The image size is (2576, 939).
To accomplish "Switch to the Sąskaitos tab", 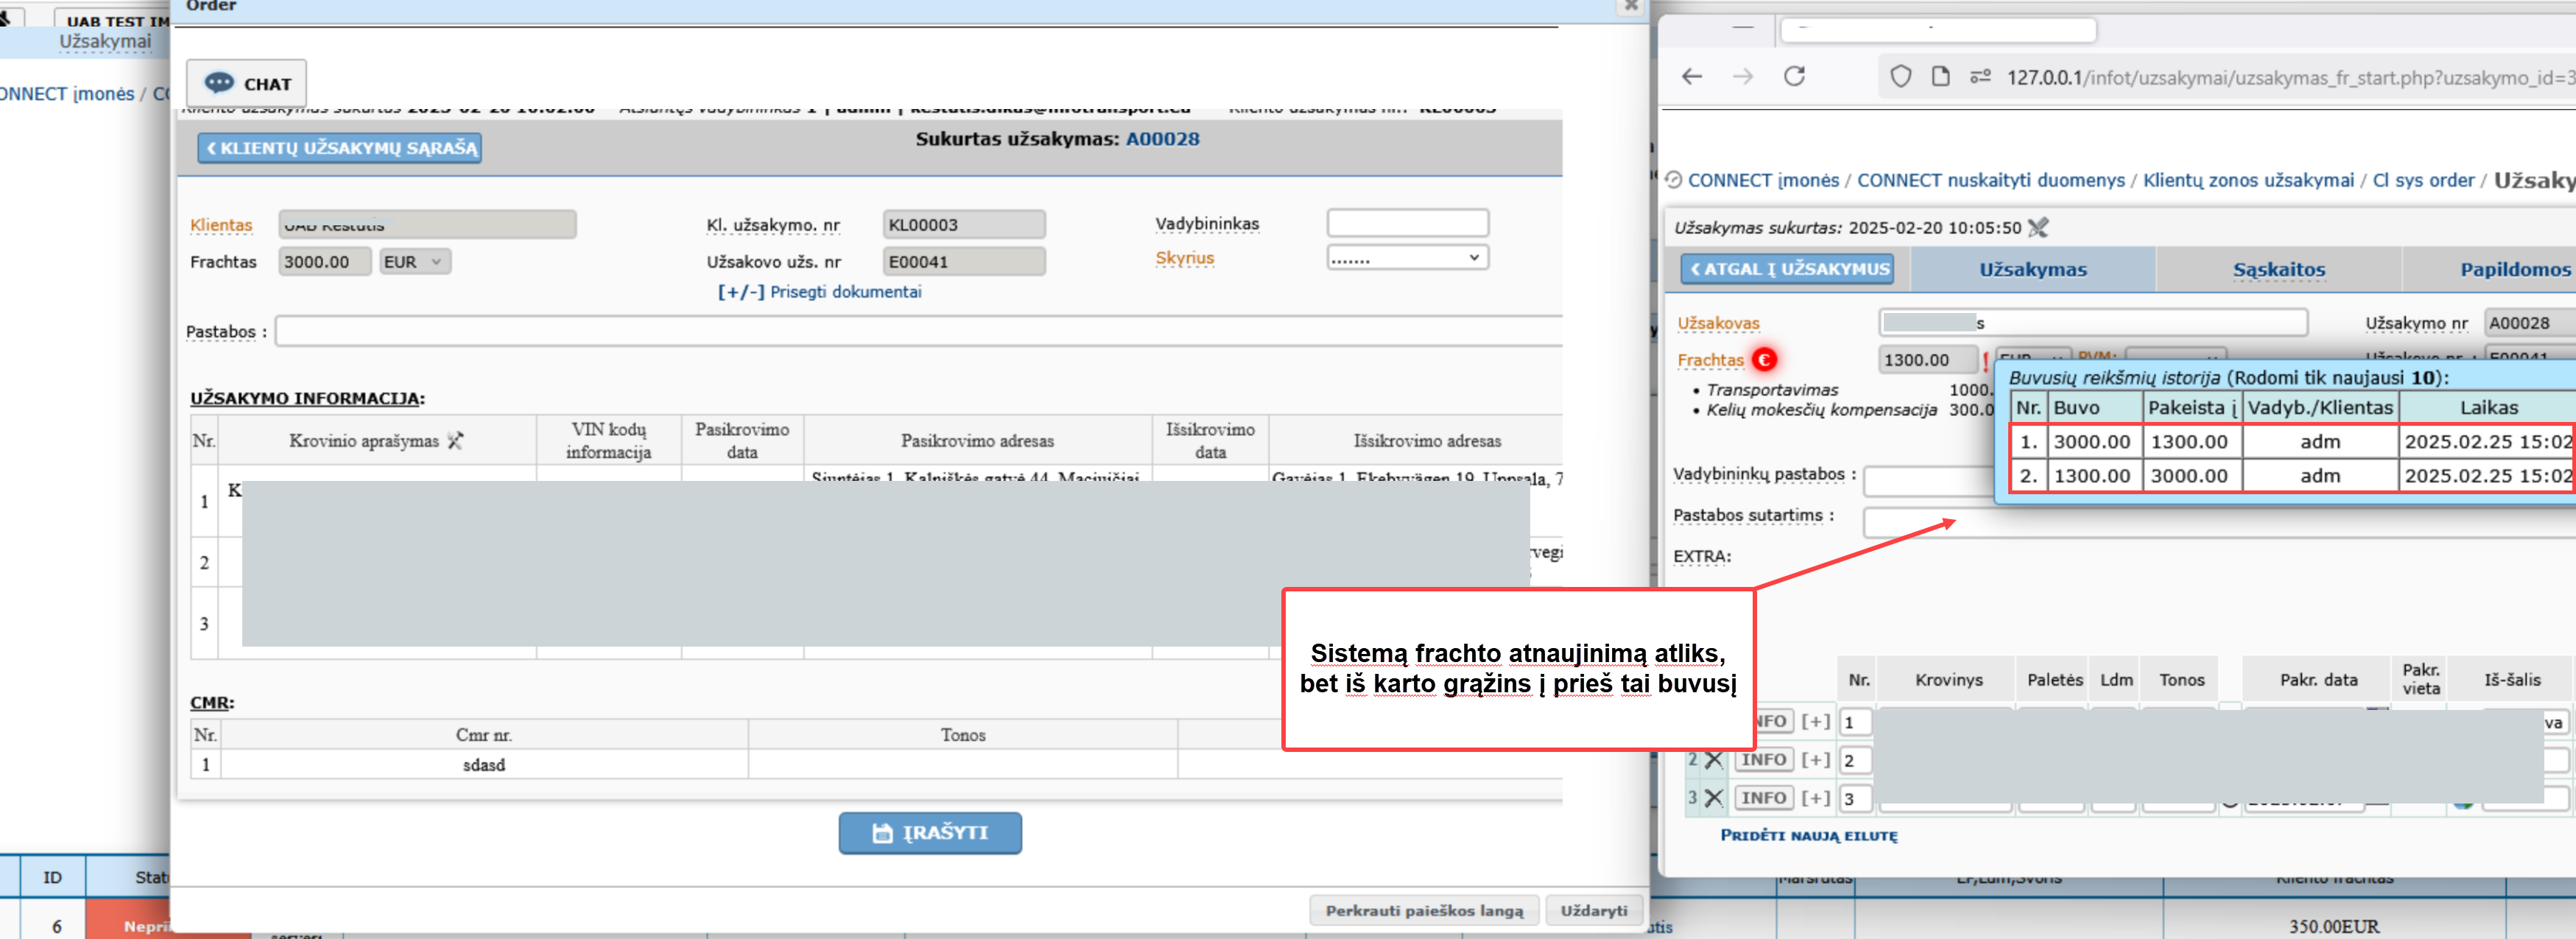I will pyautogui.click(x=2279, y=269).
